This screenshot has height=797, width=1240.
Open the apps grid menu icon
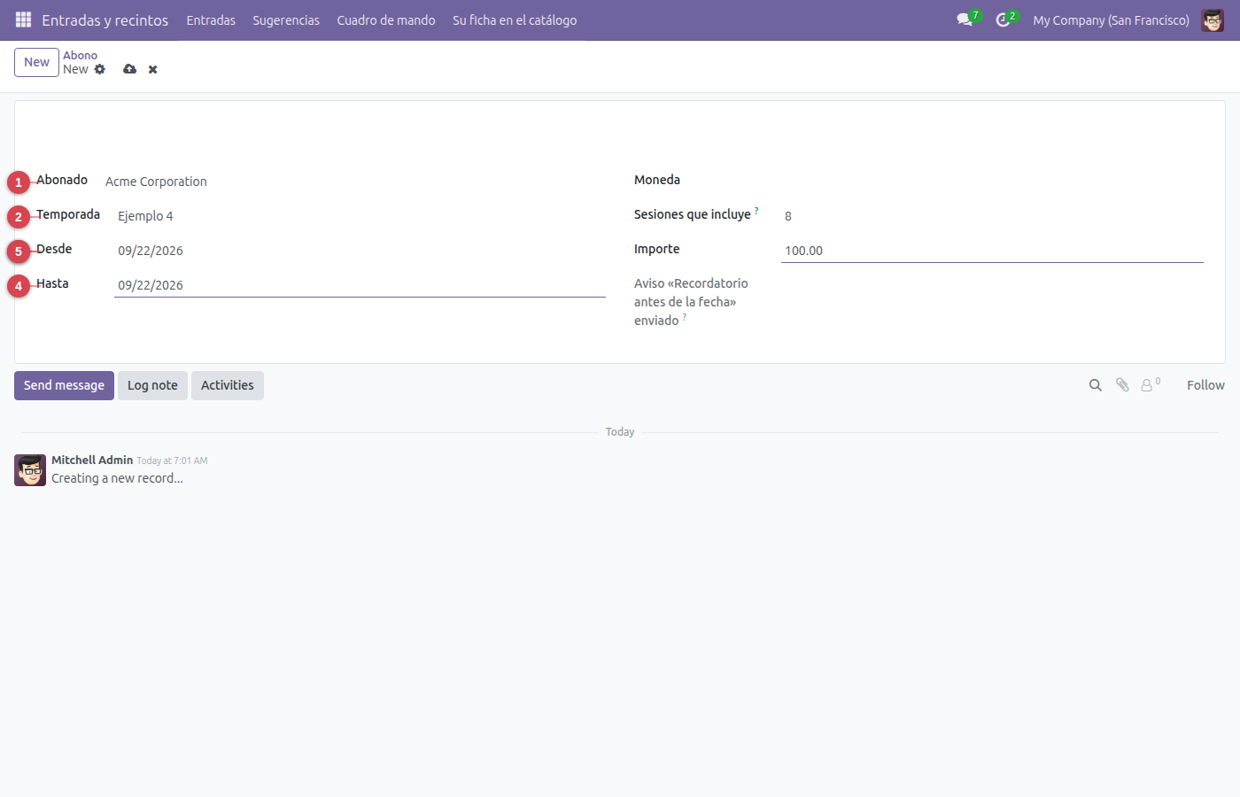(24, 19)
